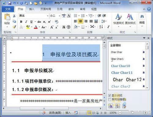Apply Bold formatting
Screen dimensions: 153x117
[x=21, y=22]
